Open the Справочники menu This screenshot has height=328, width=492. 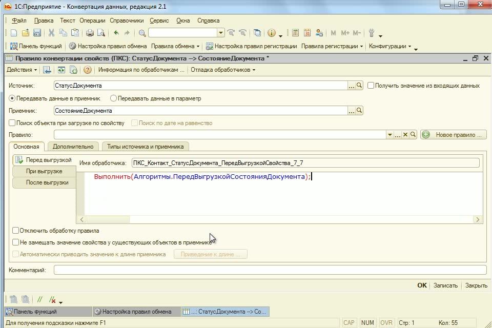[127, 20]
